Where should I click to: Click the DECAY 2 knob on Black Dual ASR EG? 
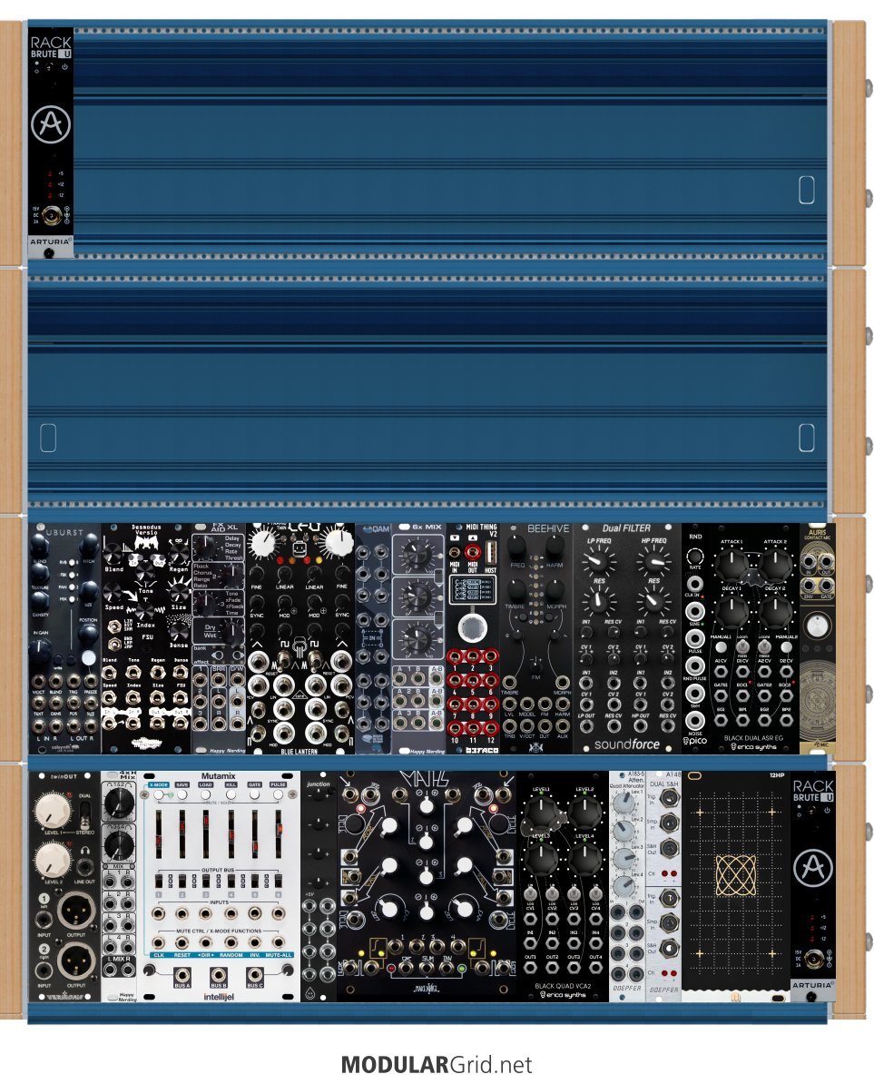(775, 611)
